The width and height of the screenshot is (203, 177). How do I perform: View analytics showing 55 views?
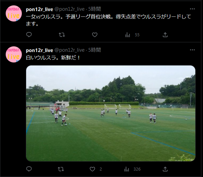[132, 35]
